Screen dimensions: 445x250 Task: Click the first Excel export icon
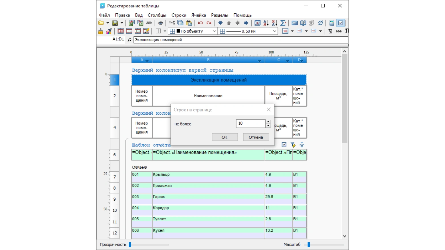(131, 23)
